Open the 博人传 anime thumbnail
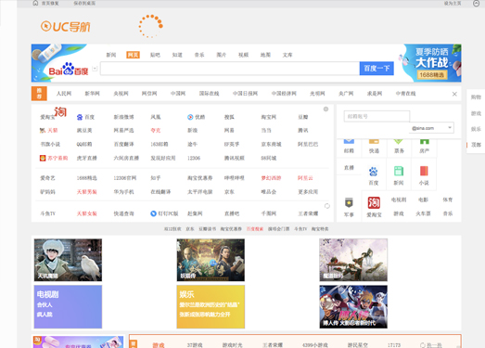The height and width of the screenshot is (348, 485). tap(353, 306)
